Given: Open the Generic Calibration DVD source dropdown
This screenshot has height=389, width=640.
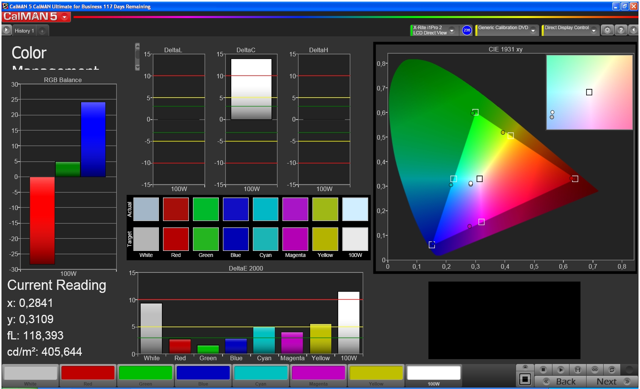Looking at the screenshot, I should pyautogui.click(x=533, y=30).
